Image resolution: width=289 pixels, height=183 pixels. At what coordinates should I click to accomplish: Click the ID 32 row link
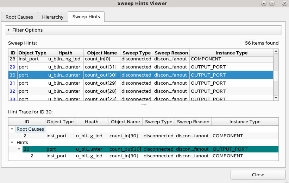pyautogui.click(x=12, y=91)
